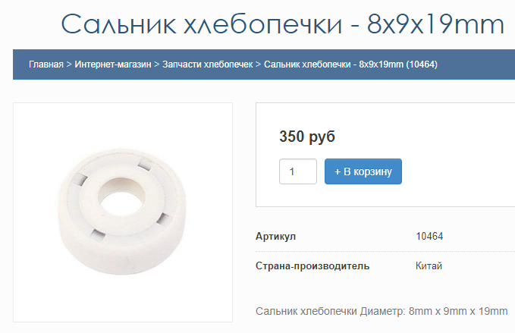Open the Запчасти хлебопечек breadcrumb category

pos(208,64)
